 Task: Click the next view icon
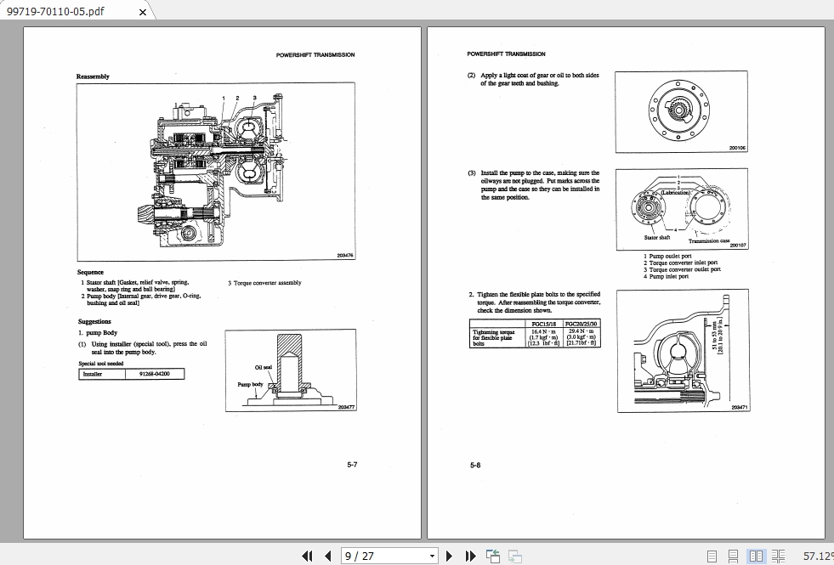click(515, 556)
